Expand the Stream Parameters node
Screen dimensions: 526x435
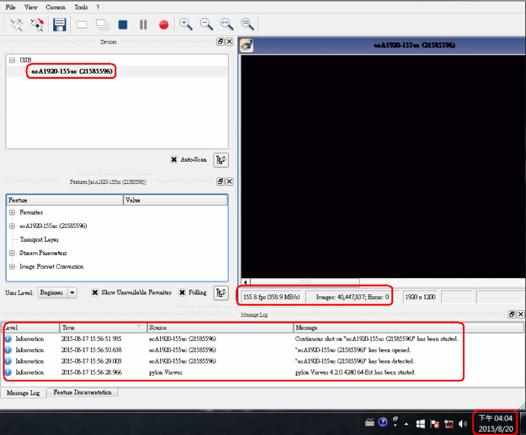(x=12, y=253)
